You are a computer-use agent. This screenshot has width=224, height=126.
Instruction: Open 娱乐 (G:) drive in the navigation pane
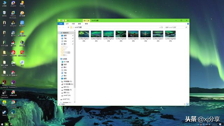coord(65,92)
